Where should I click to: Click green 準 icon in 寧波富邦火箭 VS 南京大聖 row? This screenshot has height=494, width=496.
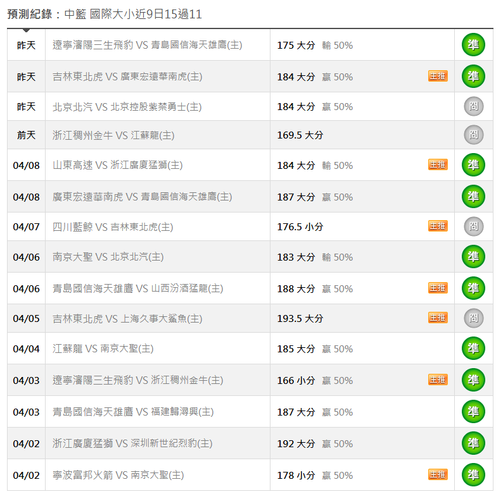[473, 474]
